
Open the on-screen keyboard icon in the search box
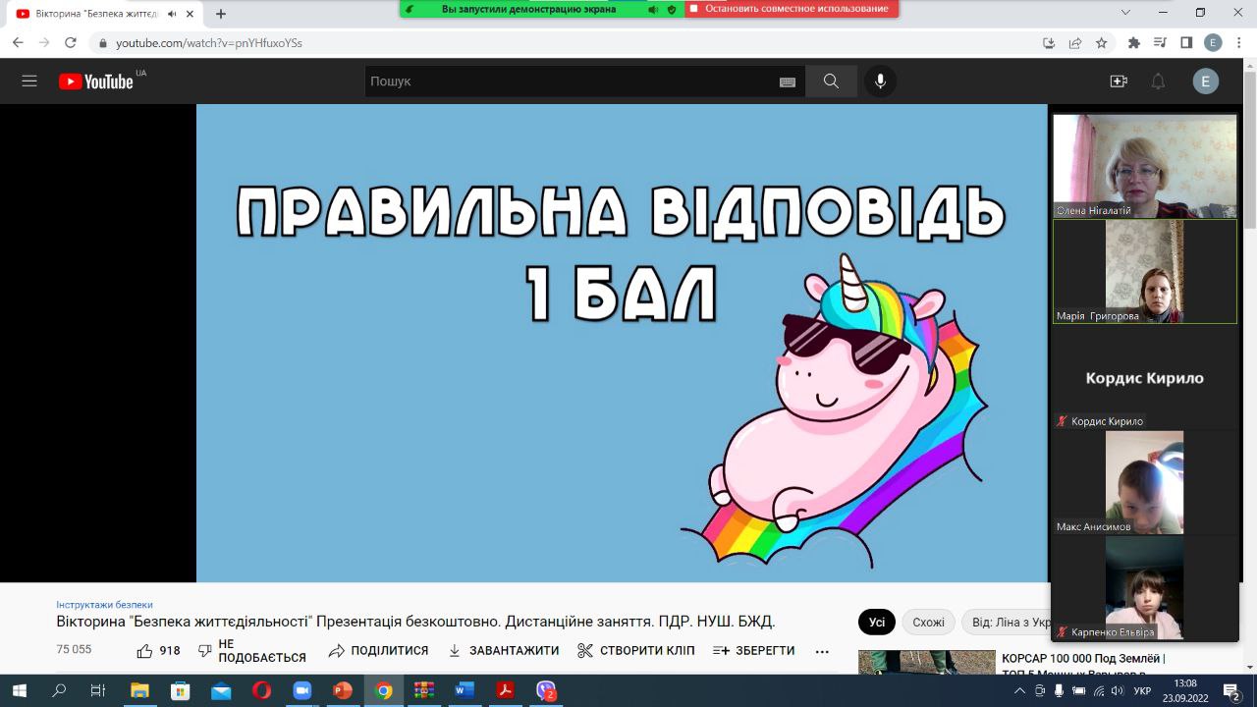788,82
